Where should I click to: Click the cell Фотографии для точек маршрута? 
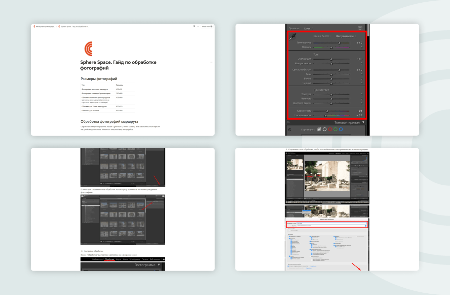pyautogui.click(x=98, y=90)
